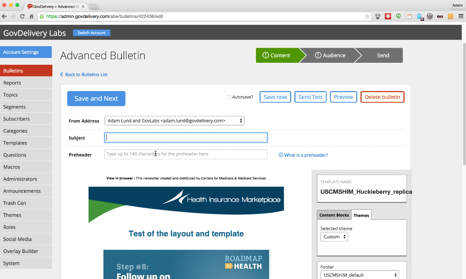Open the Selected theme Custom dropdown
The height and width of the screenshot is (279, 466).
pos(334,237)
